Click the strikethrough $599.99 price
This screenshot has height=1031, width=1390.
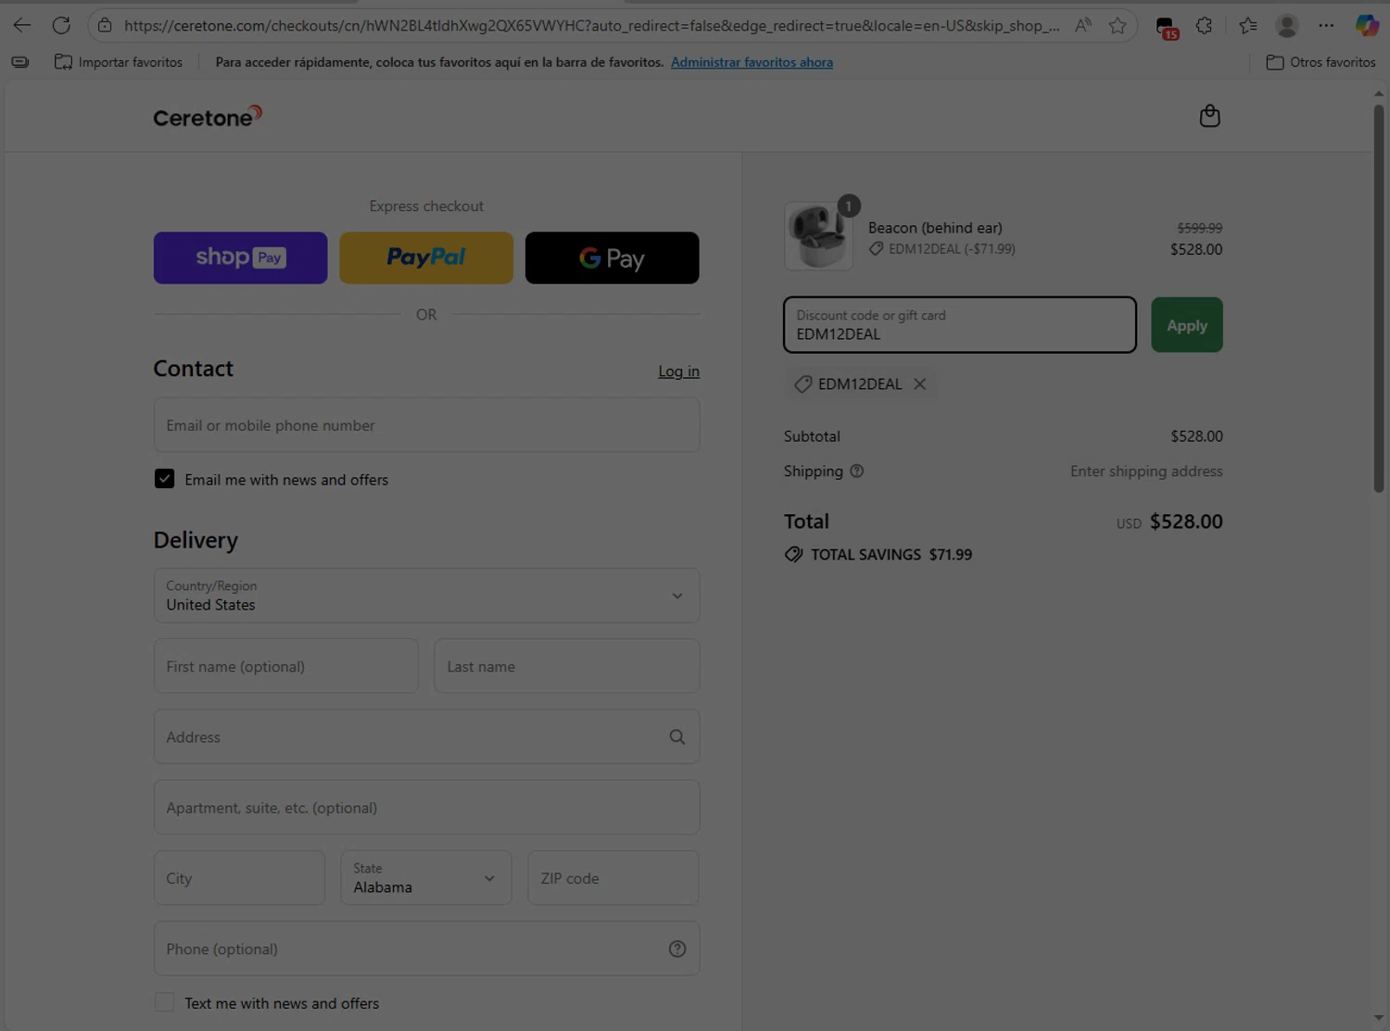1199,228
